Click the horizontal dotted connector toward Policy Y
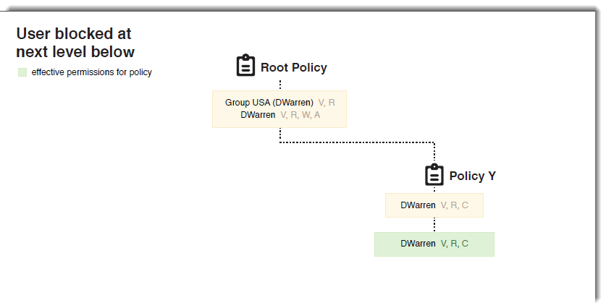 pyautogui.click(x=357, y=142)
